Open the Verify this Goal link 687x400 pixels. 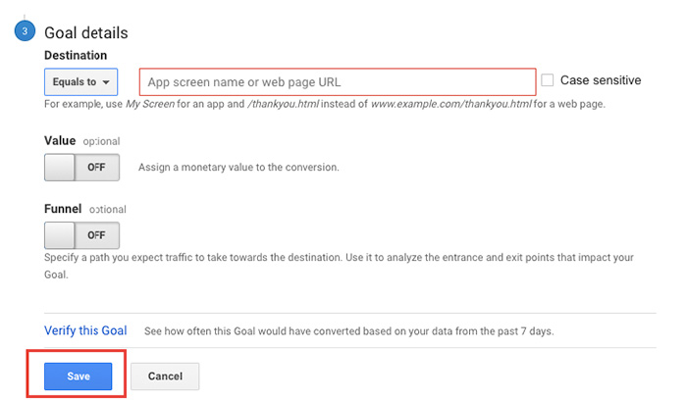[85, 330]
